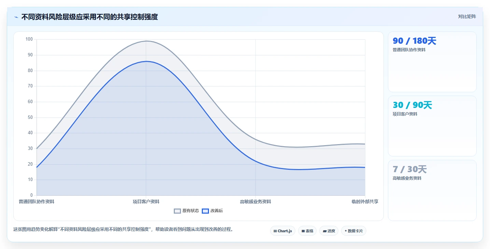Toggle the 原有状态 legend item
Viewport: 490px width, 249px height.
coord(186,211)
